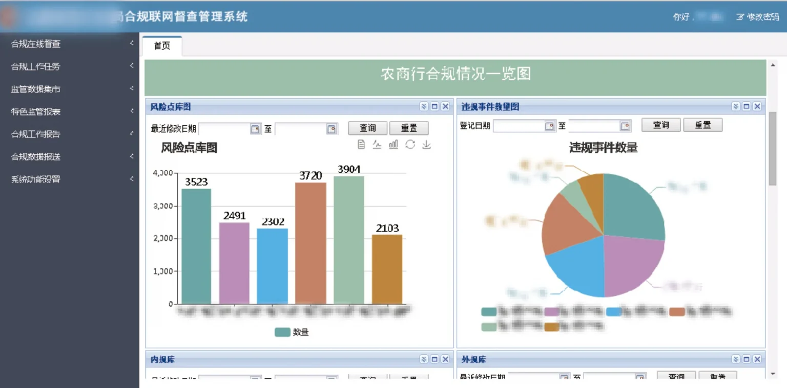Click the restore/refresh icon above 风险点库图 chart
The image size is (787, 388).
(410, 145)
